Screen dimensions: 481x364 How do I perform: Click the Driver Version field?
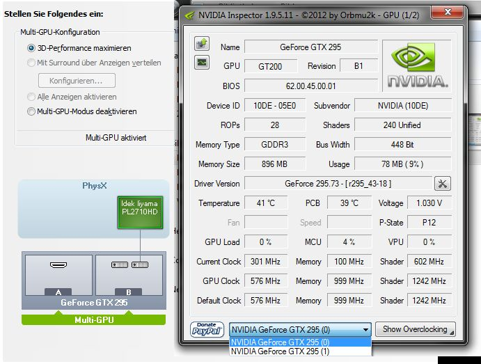point(338,184)
